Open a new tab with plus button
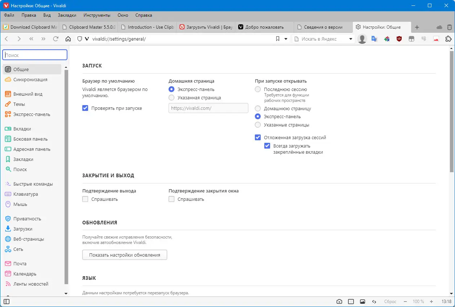 click(x=417, y=27)
